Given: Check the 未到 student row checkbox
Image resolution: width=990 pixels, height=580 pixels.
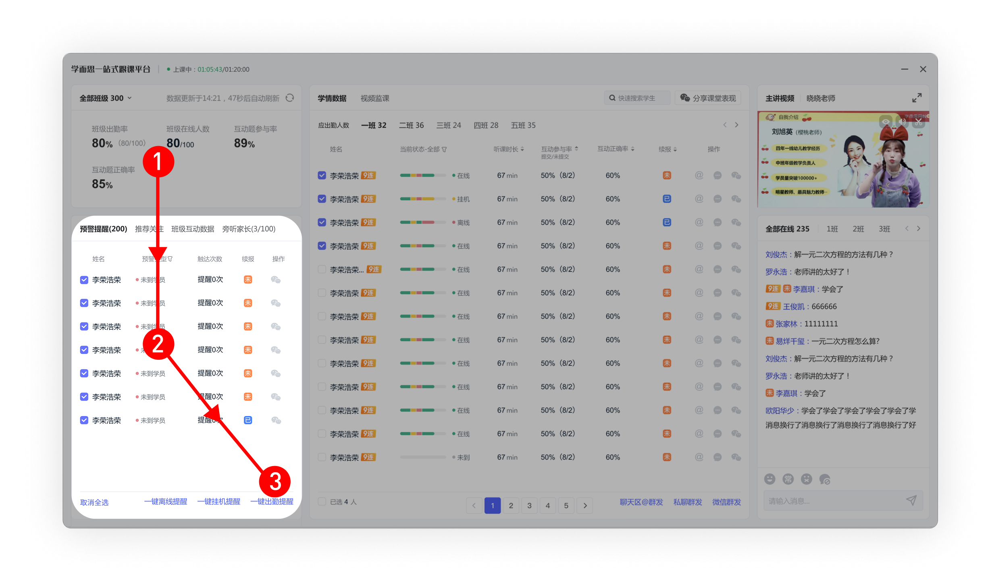Looking at the screenshot, I should click(x=322, y=457).
